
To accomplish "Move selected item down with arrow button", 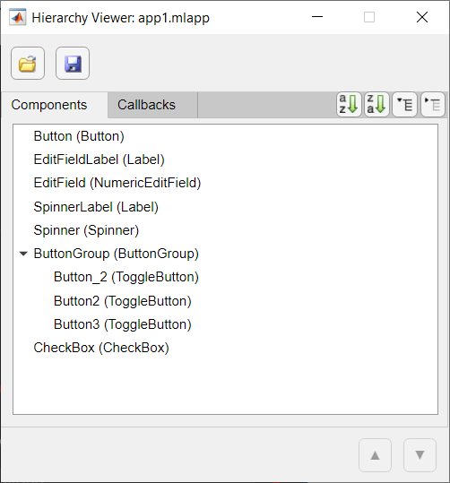I will point(420,455).
